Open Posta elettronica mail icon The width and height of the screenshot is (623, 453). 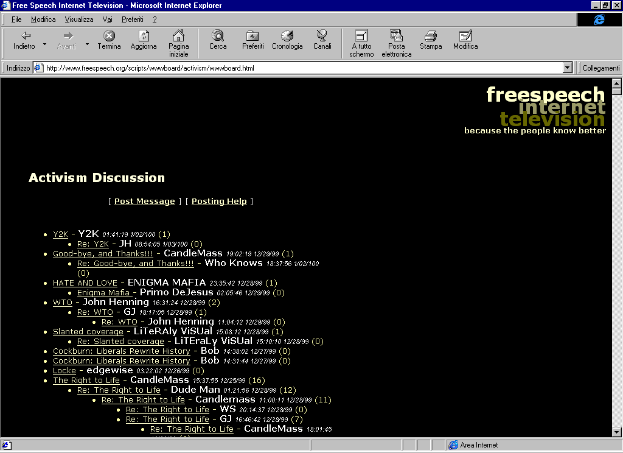pos(396,35)
